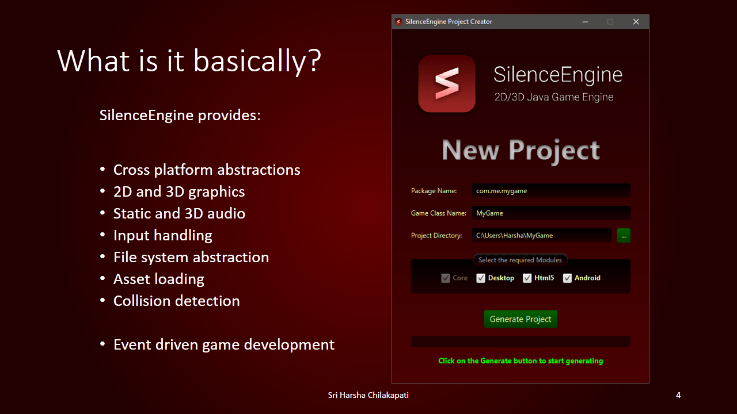Click the 'Sri Harsha Chilakapati' footer
This screenshot has width=737, height=414.
click(x=368, y=395)
